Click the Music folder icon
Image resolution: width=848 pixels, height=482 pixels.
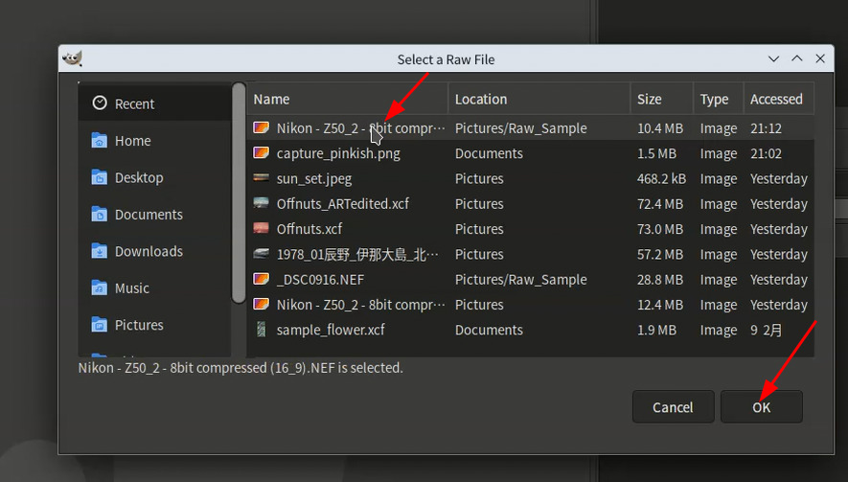pos(100,288)
